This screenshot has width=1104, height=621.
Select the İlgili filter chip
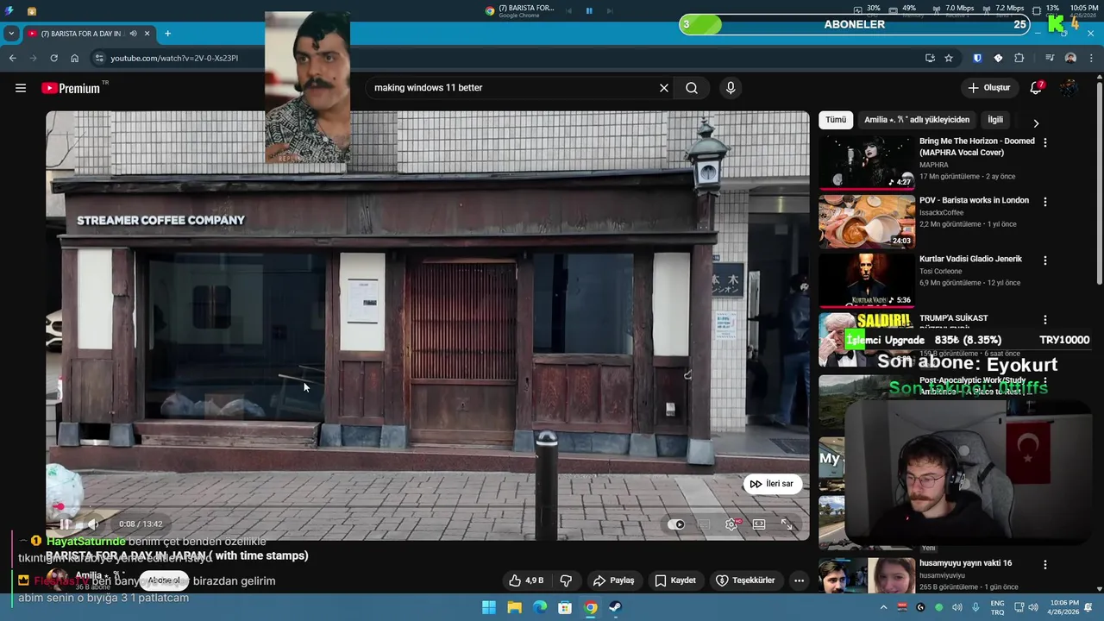[995, 120]
